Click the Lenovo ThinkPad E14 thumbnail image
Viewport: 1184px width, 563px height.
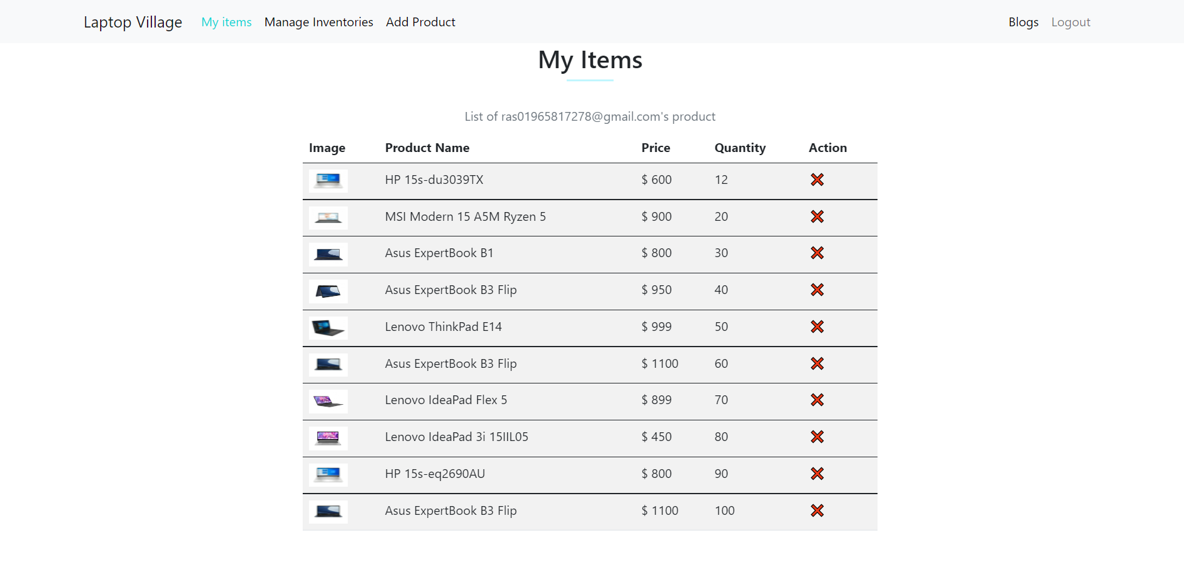click(x=328, y=327)
